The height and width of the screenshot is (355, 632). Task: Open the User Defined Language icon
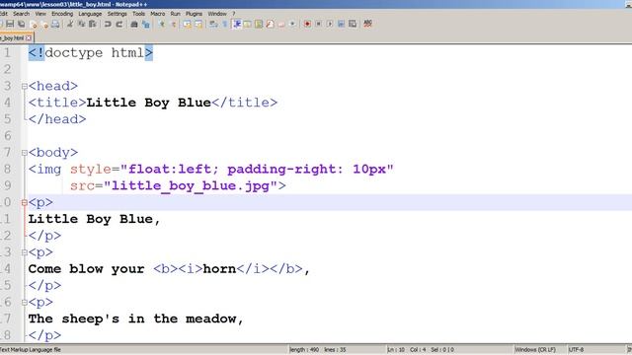pyautogui.click(x=248, y=24)
